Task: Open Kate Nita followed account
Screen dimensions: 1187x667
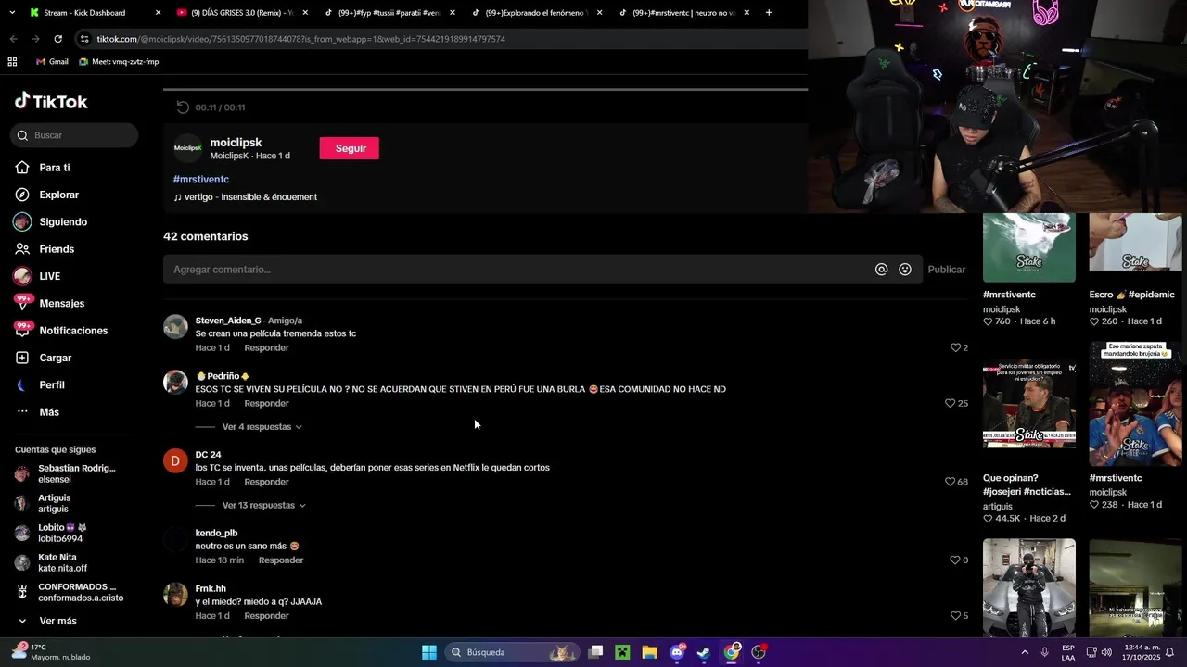Action: coord(51,562)
